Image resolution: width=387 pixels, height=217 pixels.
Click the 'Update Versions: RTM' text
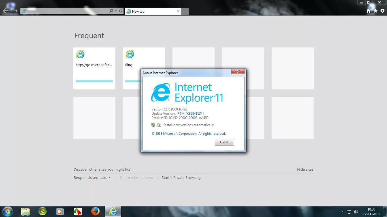click(x=168, y=114)
